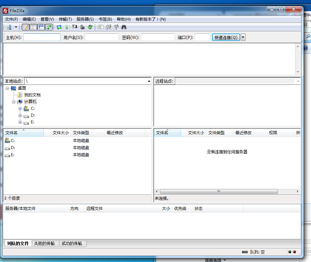
Task: Open the 有新版本了！(N) menu
Action: tap(151, 19)
